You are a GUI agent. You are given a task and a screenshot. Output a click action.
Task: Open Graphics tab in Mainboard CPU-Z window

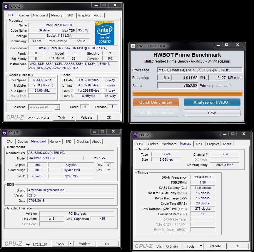tap(82, 142)
